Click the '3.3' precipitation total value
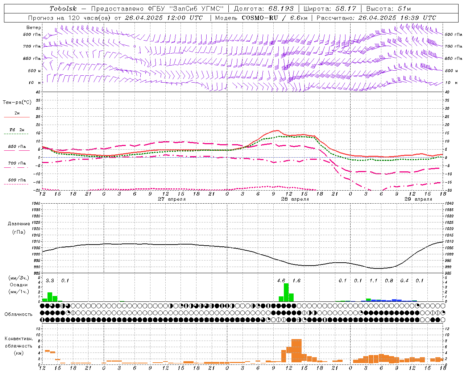 pyautogui.click(x=50, y=281)
